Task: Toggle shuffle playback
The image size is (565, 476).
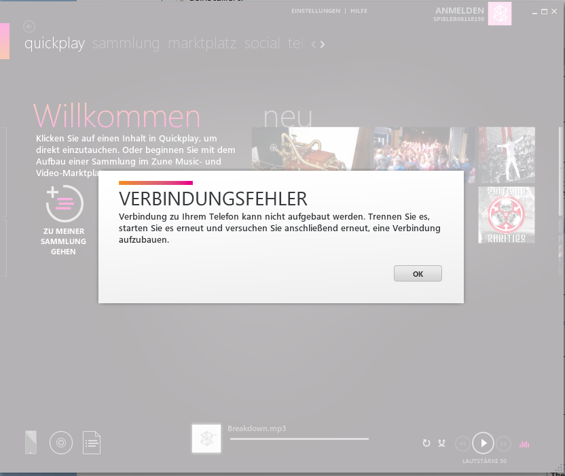Action: tap(442, 443)
